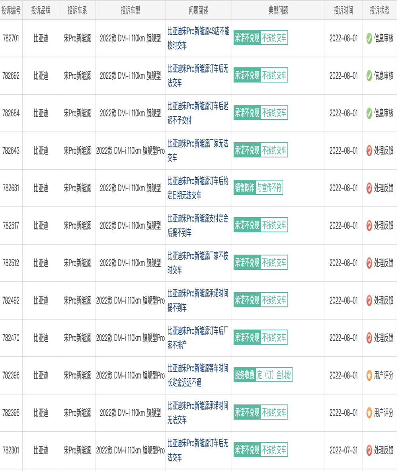Click 典型问题 column header

278,10
